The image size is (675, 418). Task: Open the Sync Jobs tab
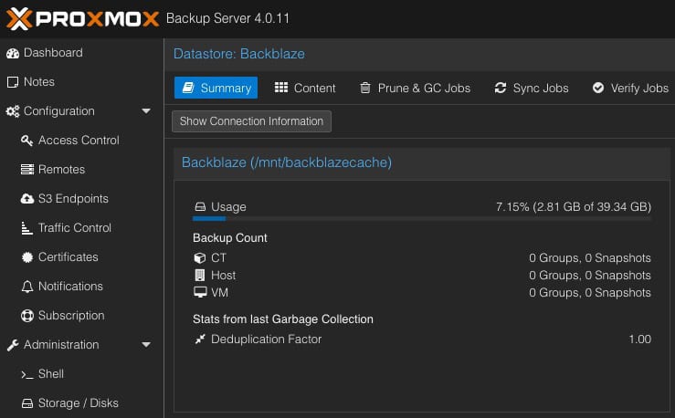pos(532,88)
